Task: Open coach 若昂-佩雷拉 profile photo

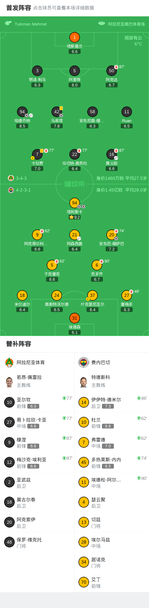Action: (x=9, y=382)
